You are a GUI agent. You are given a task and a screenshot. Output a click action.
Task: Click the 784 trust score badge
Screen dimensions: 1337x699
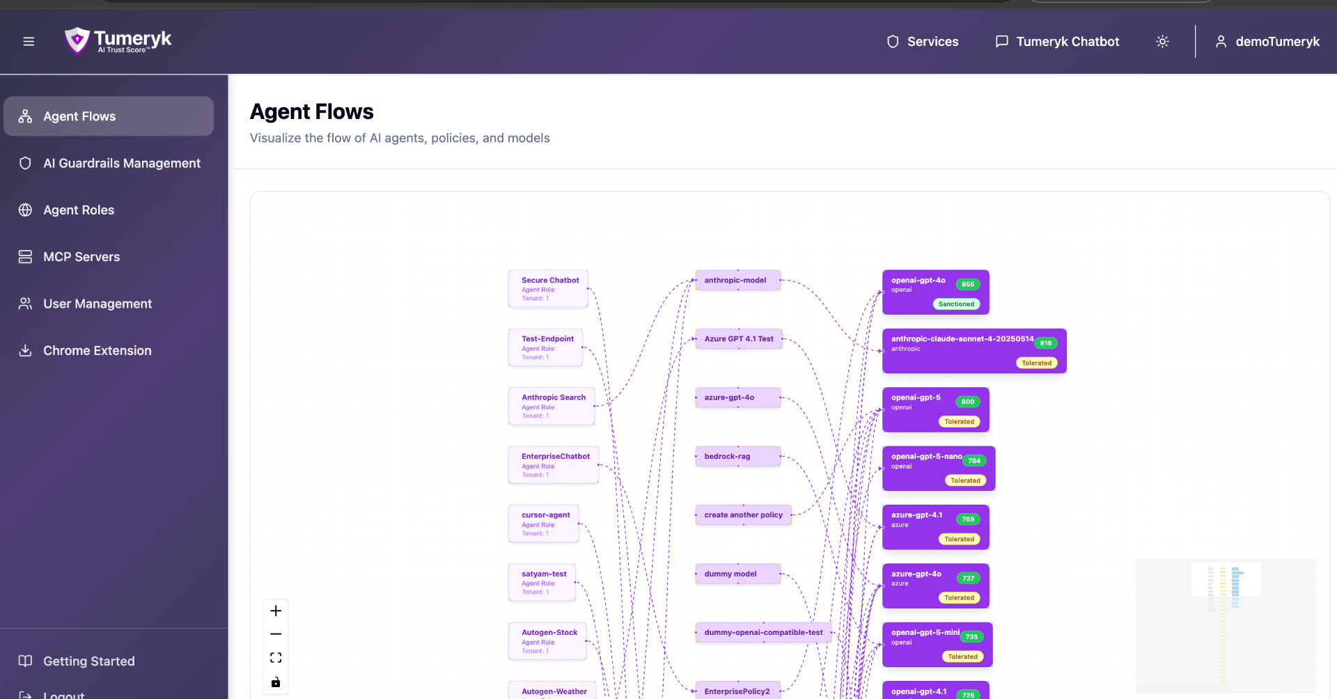coord(974,461)
